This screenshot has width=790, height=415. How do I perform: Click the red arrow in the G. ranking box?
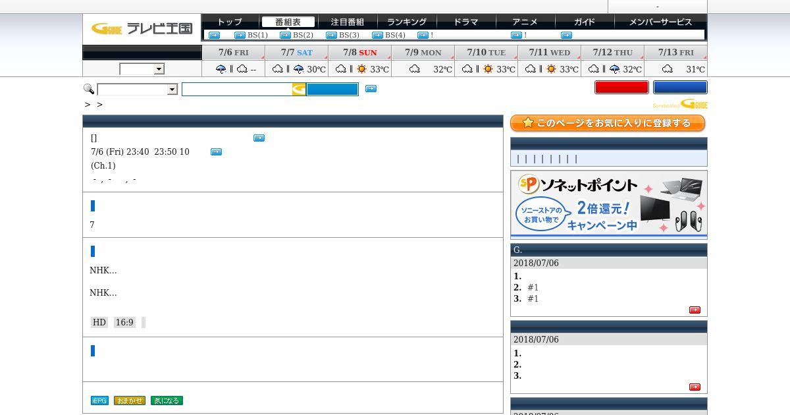coord(695,310)
